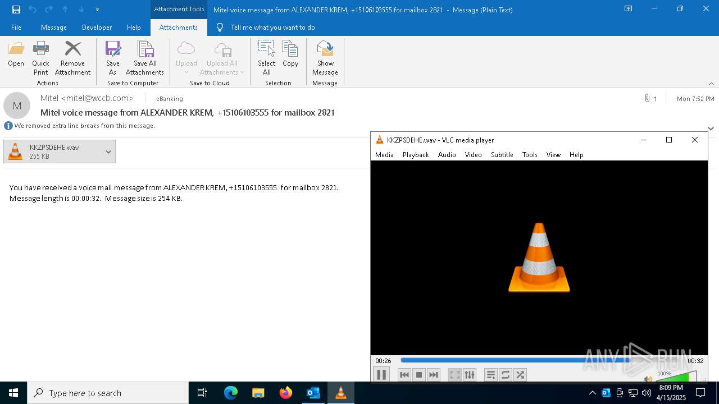Open the Windows notification center
Image resolution: width=719 pixels, height=404 pixels.
701,393
